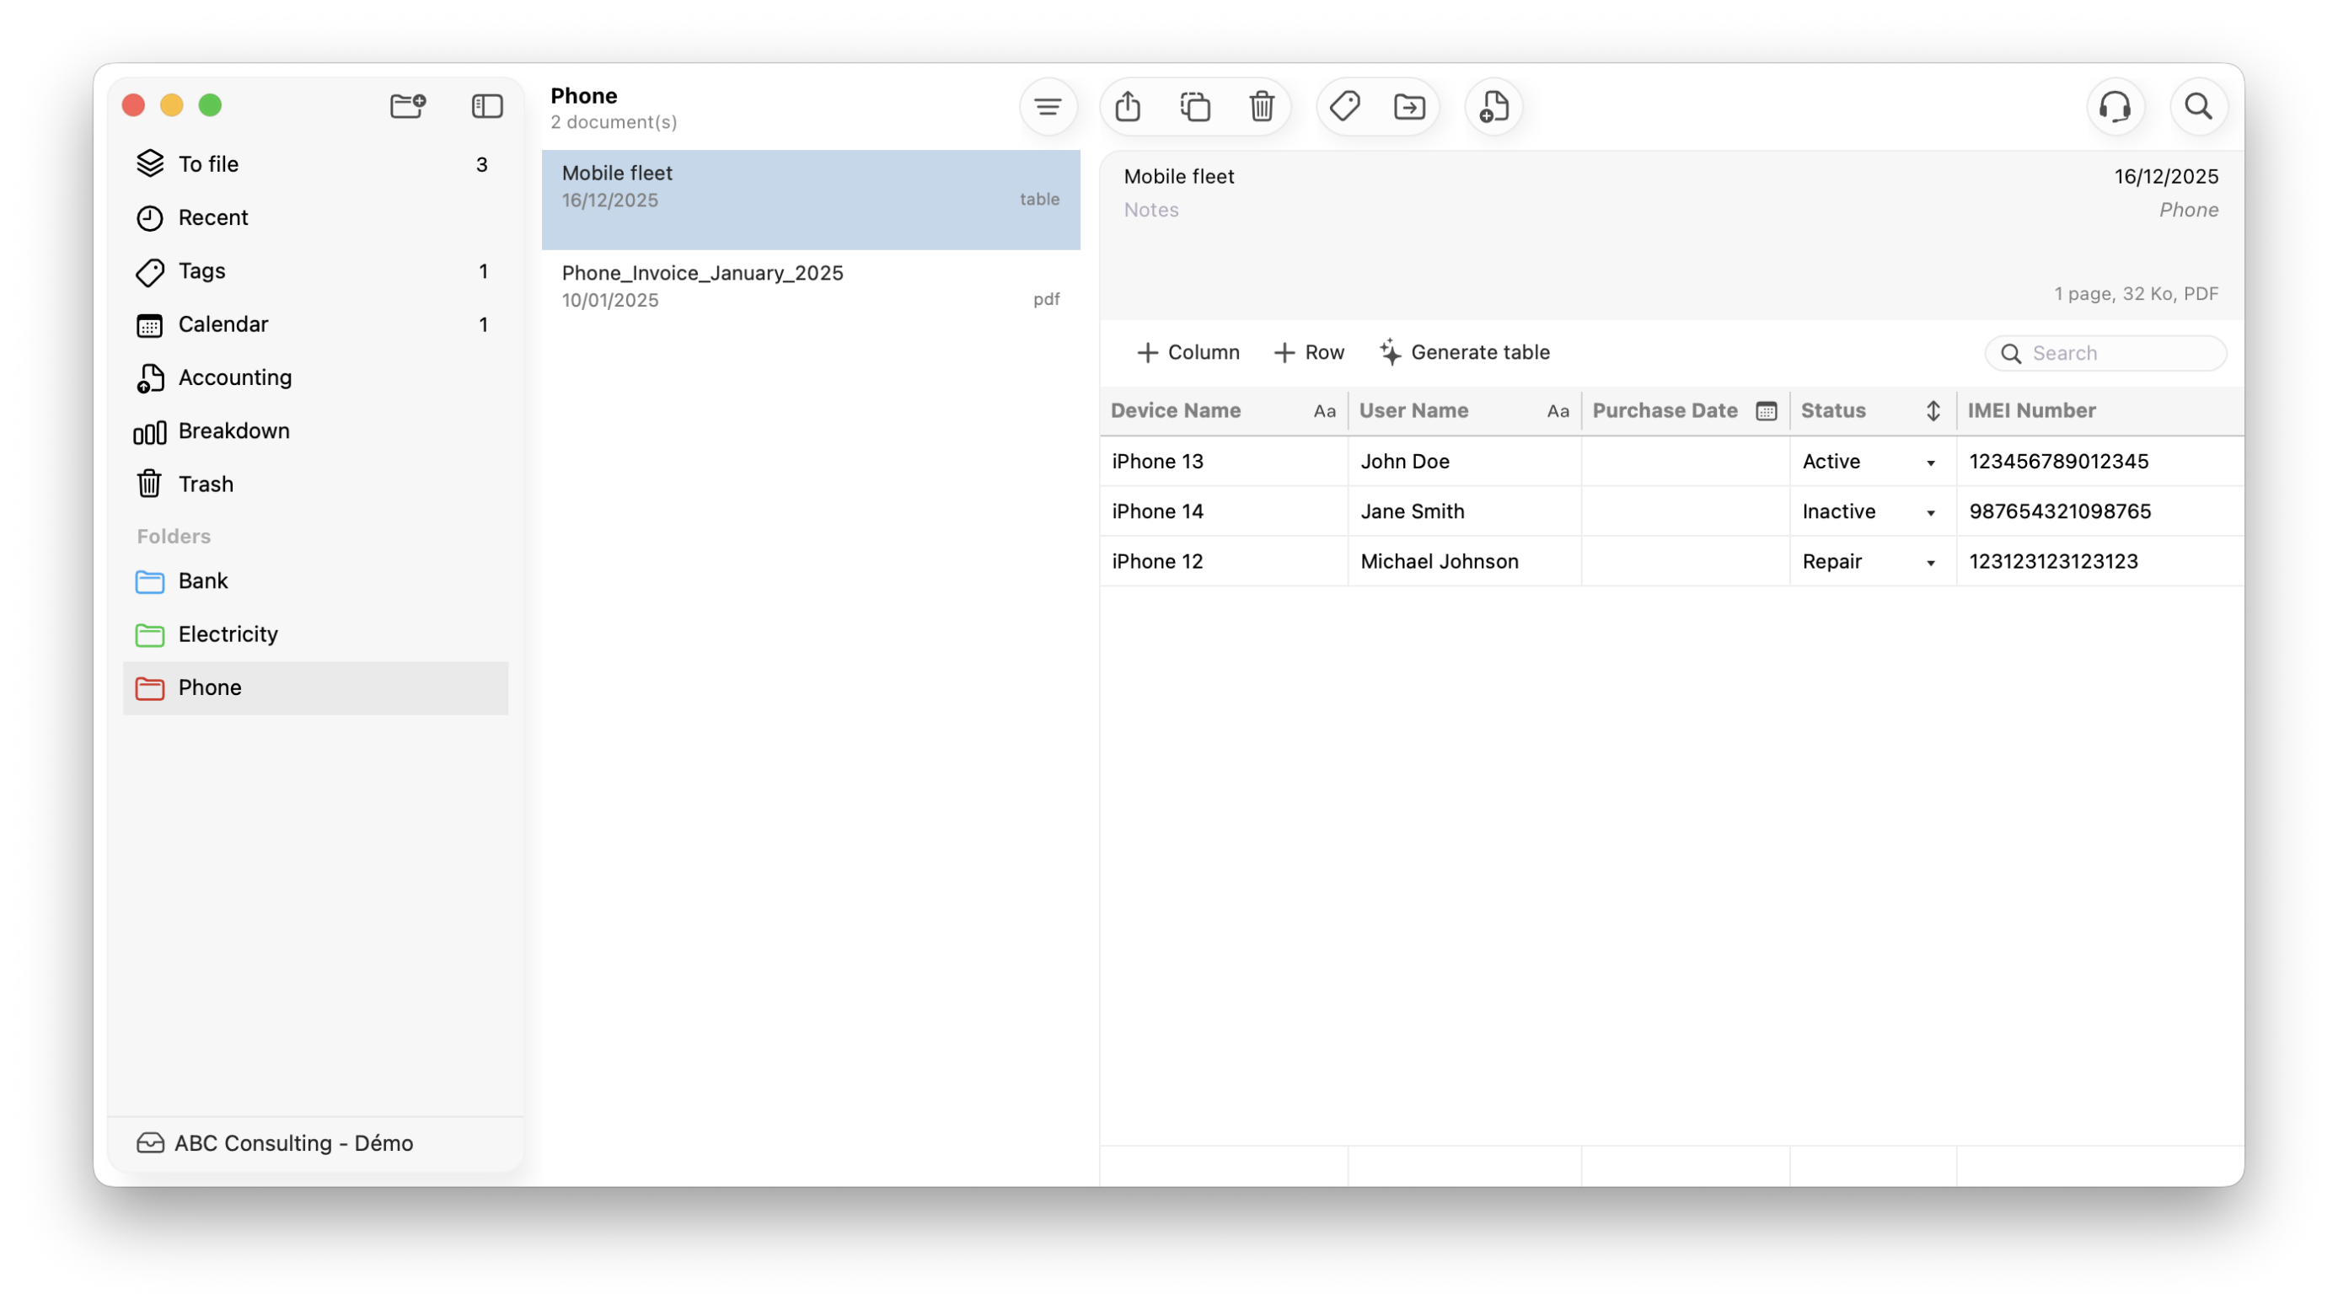Screen dimensions: 2338x1310
Task: Open the Inactive status dropdown for iPhone 14
Action: 1930,512
